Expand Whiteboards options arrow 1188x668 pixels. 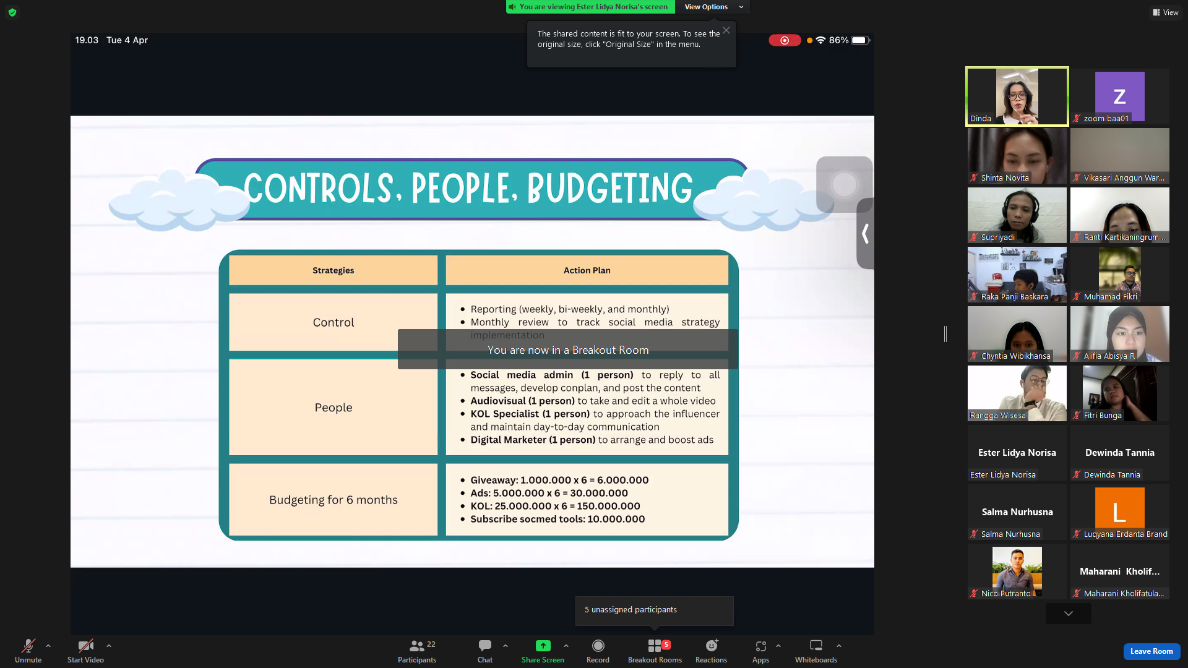[x=839, y=646]
